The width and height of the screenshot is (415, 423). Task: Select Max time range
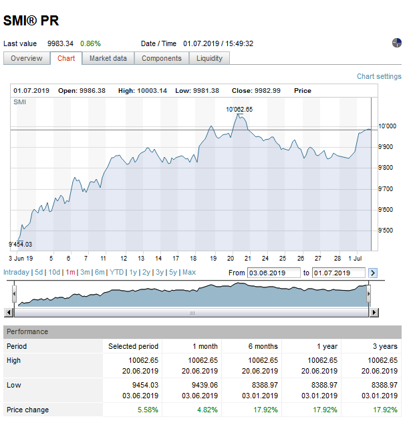[189, 272]
